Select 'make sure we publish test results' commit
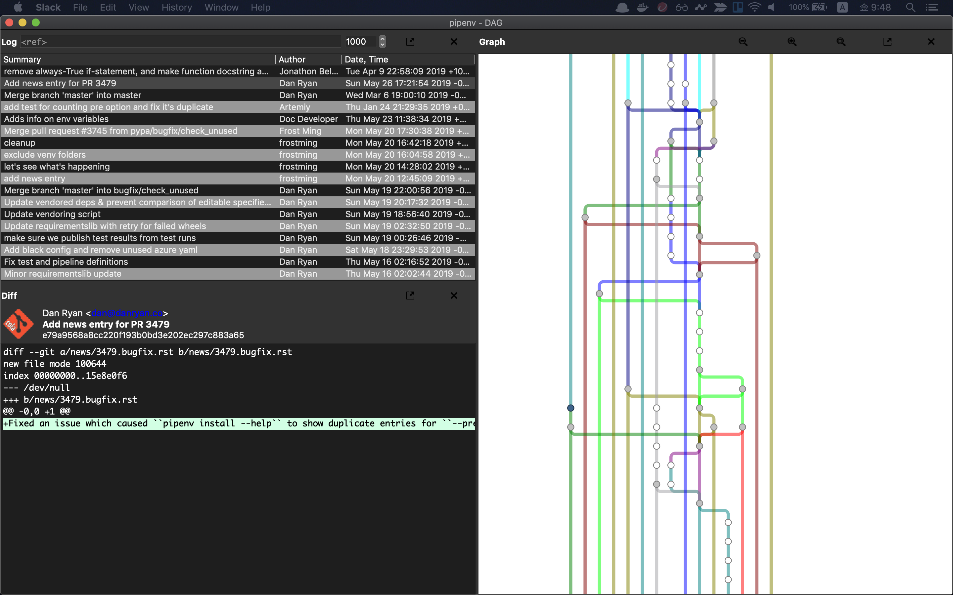 238,238
